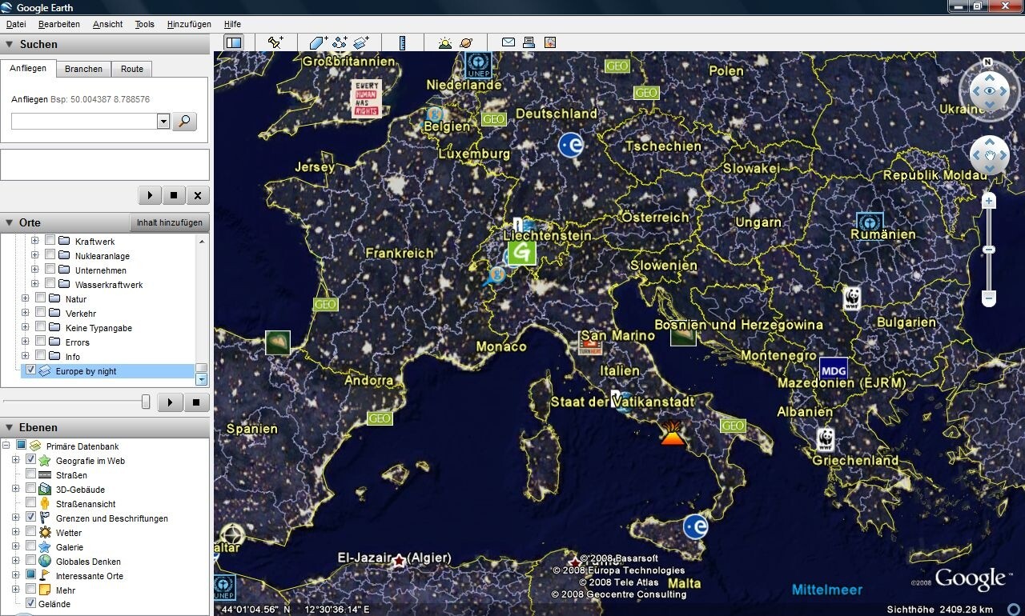Open the ruler measurement tool

click(x=402, y=42)
